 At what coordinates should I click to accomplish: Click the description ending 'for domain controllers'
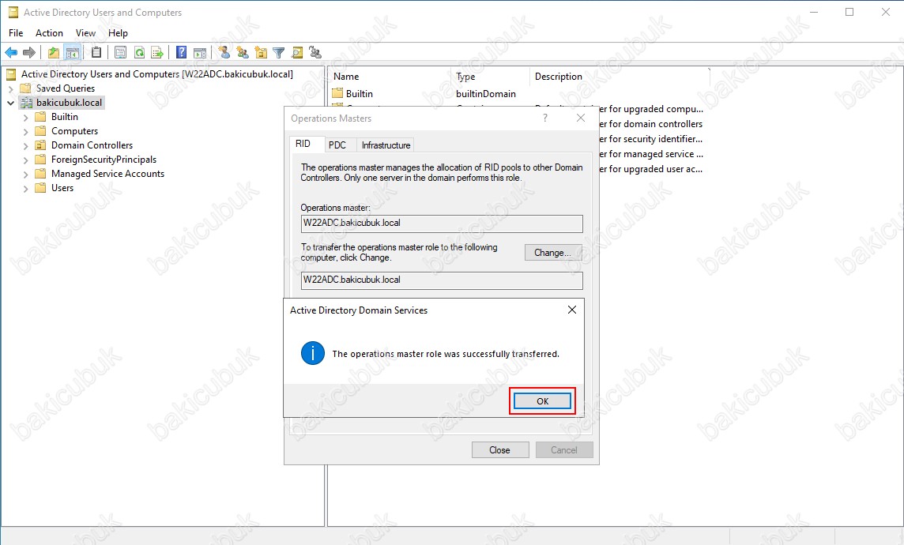[650, 124]
